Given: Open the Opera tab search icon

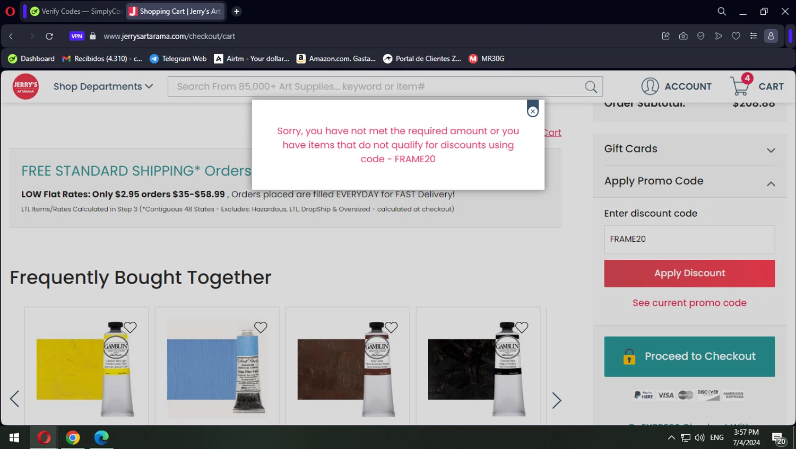Looking at the screenshot, I should pyautogui.click(x=722, y=11).
